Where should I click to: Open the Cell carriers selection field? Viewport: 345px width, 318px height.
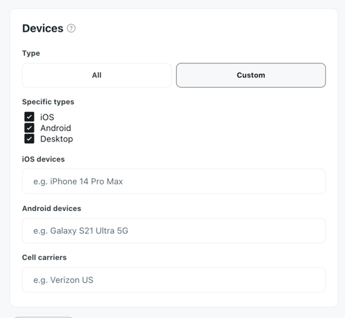[x=174, y=280]
